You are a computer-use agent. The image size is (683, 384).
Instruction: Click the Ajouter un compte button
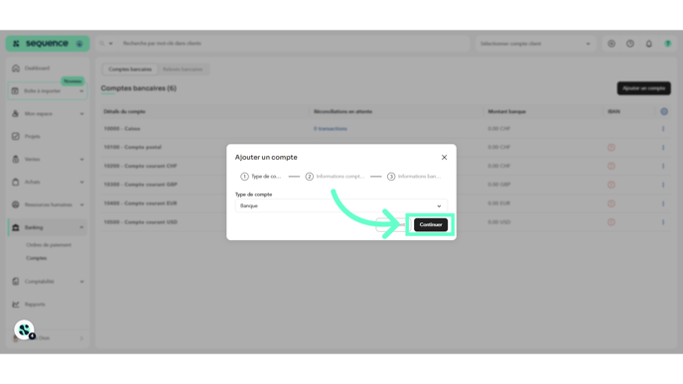pyautogui.click(x=643, y=88)
